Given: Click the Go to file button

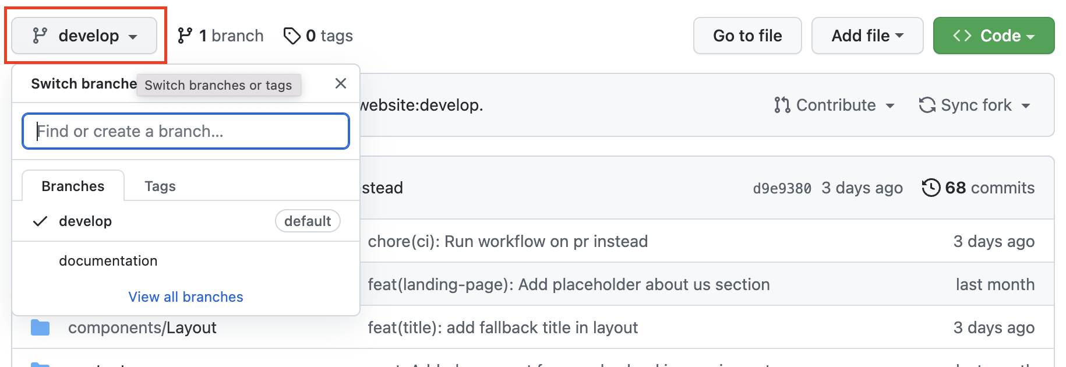Looking at the screenshot, I should [747, 36].
